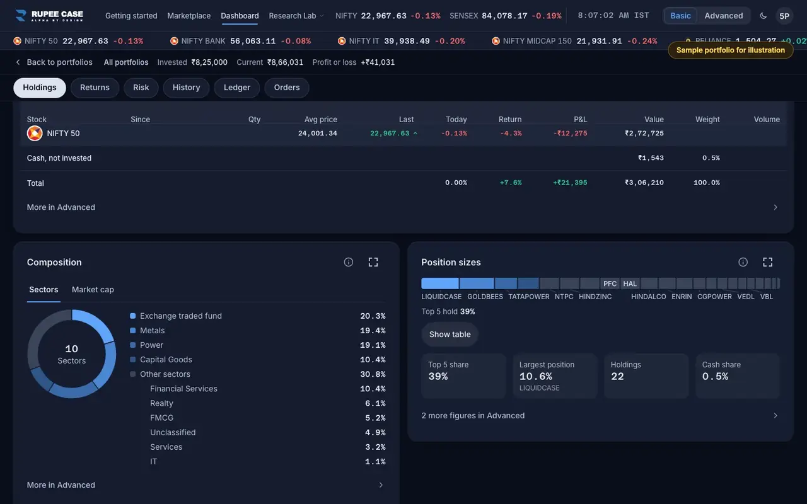Open Research Lab dropdown menu
This screenshot has height=504, width=807.
click(296, 16)
